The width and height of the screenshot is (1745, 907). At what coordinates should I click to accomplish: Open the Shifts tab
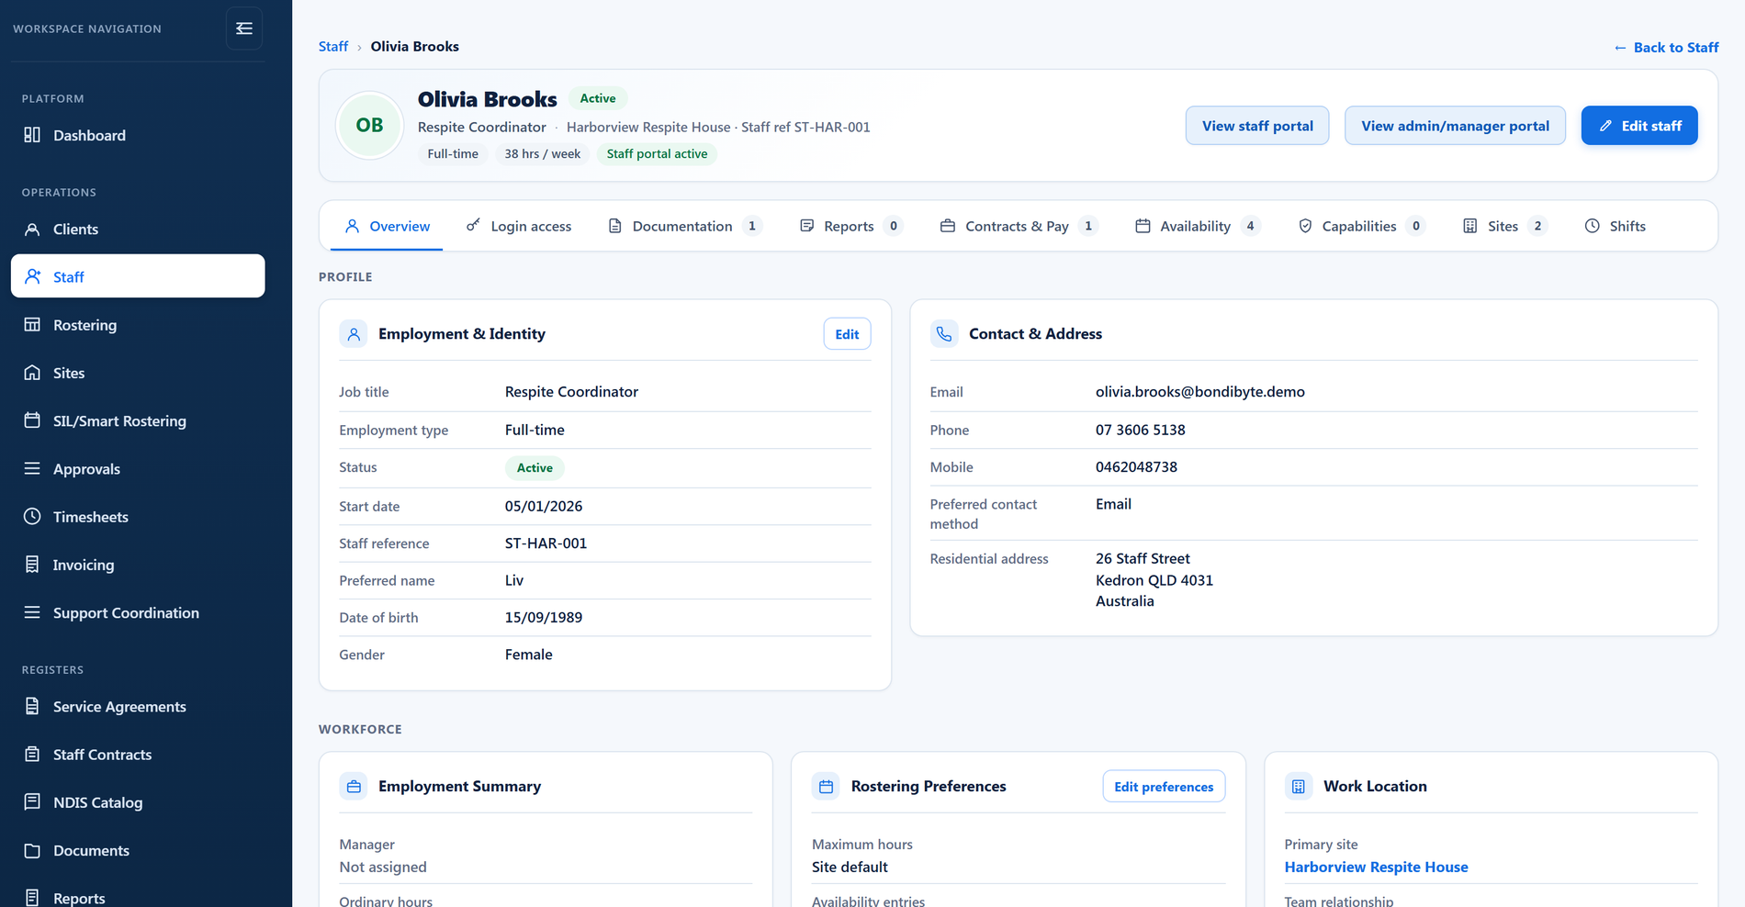coord(1616,226)
